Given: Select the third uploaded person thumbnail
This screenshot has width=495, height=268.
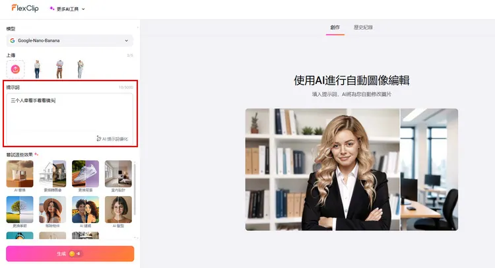Looking at the screenshot, I should 81,68.
